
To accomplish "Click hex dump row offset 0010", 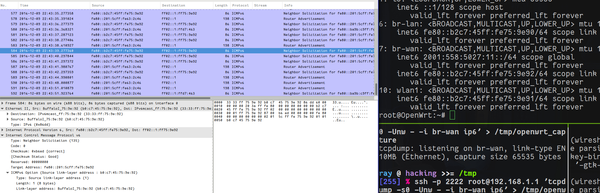I will pos(291,106).
